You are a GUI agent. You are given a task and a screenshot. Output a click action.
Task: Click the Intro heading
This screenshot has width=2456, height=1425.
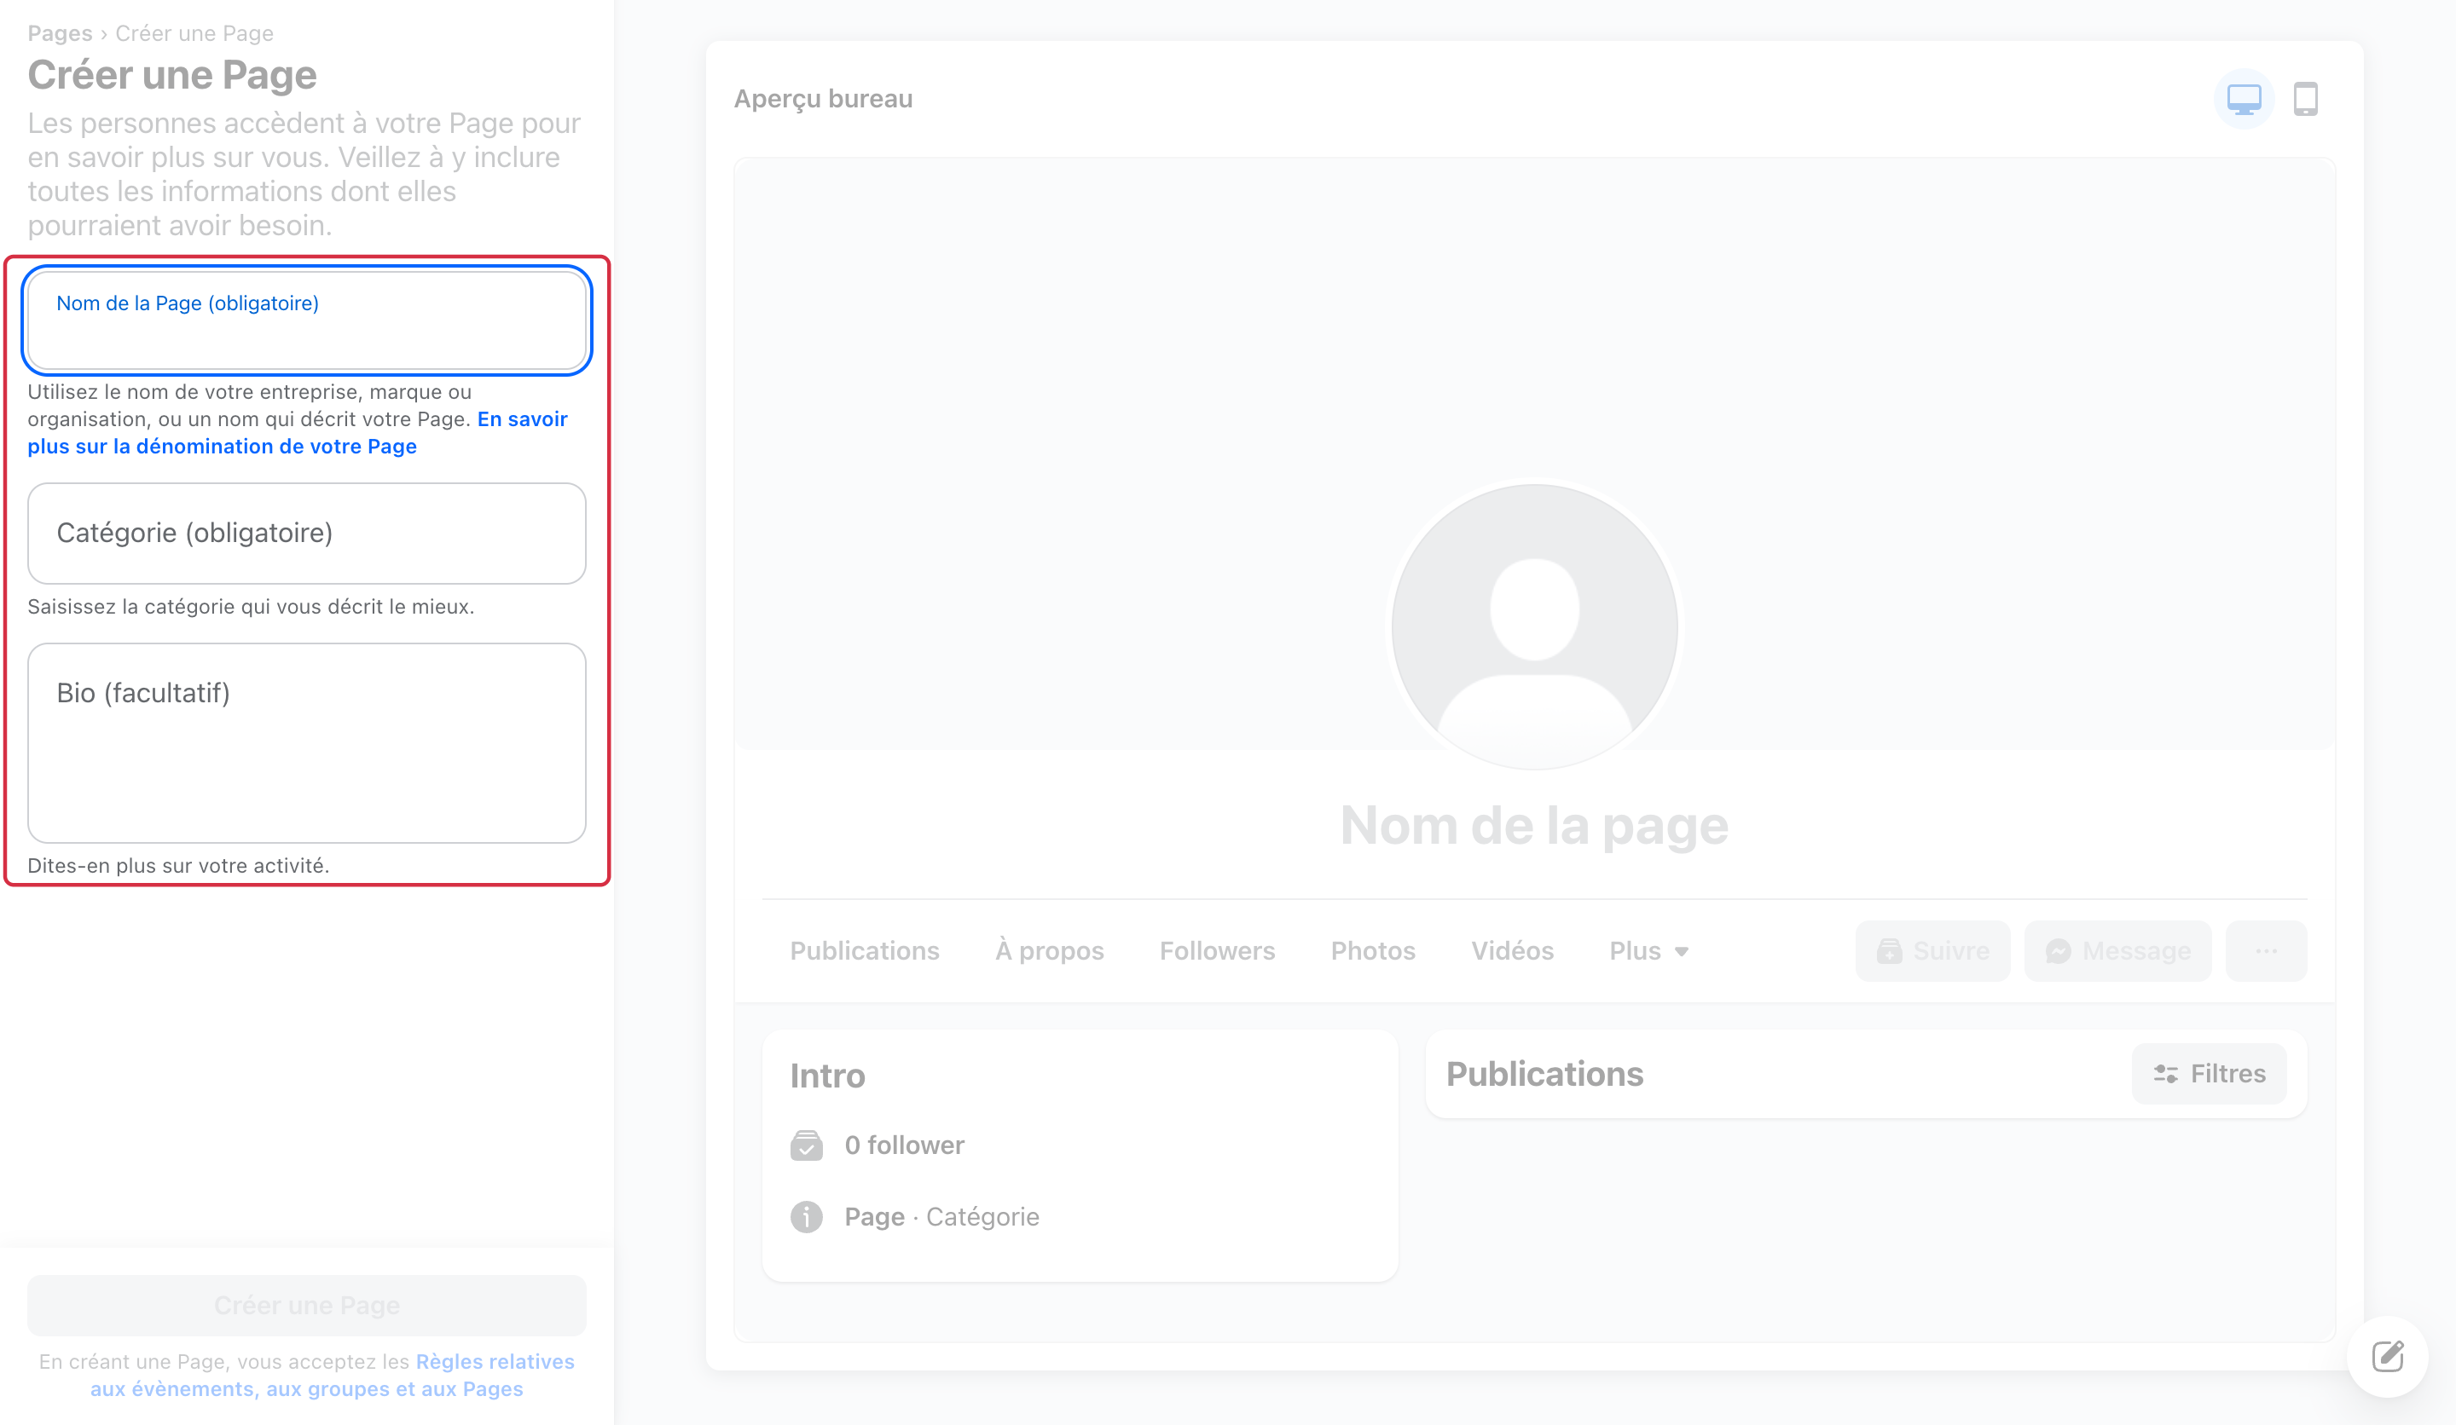[827, 1076]
